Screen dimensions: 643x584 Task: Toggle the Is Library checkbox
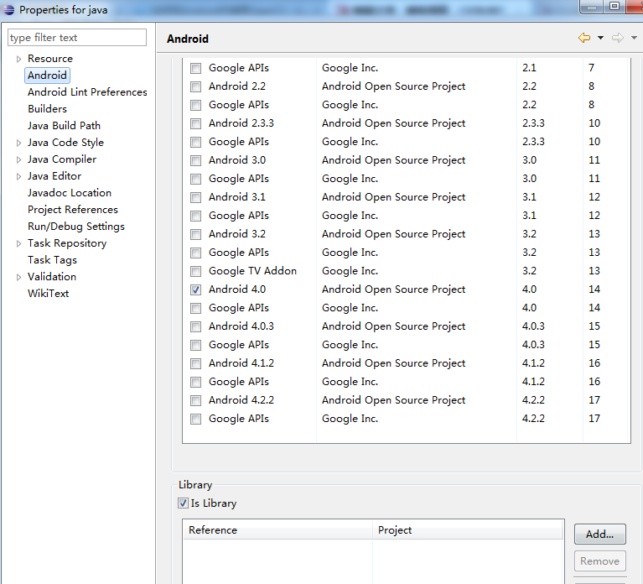click(183, 503)
